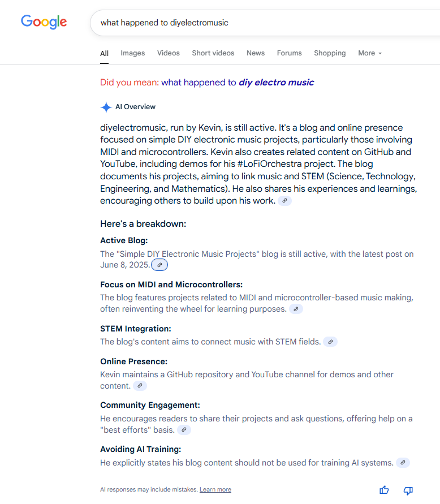Screen dimensions: 440x504
Task: Open source link icon after MIDI and Microcontrollers text
Action: (296, 309)
